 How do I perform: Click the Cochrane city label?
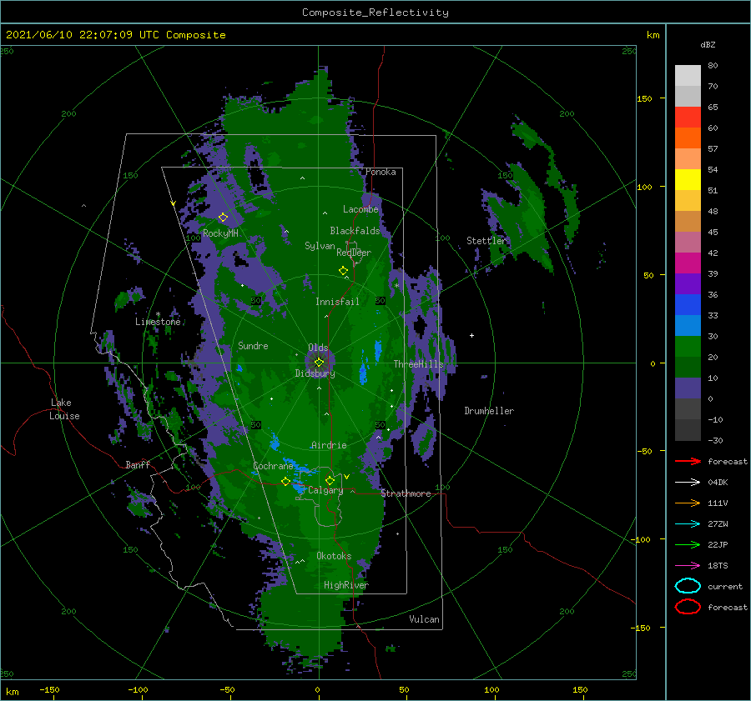click(273, 466)
